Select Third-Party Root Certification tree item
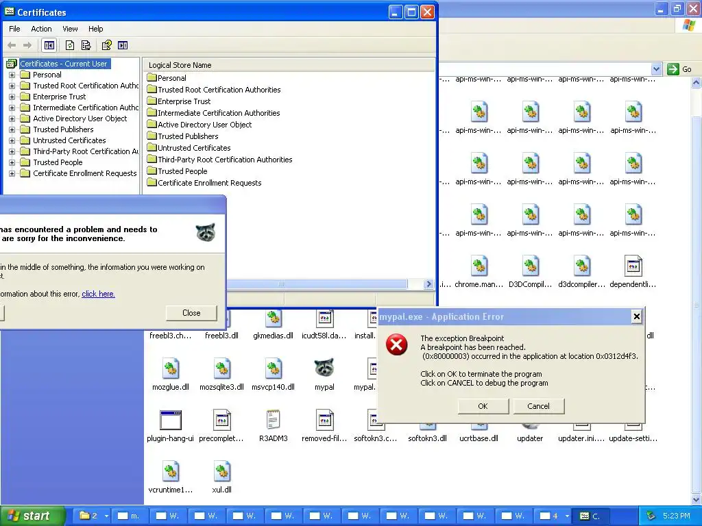702x526 pixels. click(86, 151)
